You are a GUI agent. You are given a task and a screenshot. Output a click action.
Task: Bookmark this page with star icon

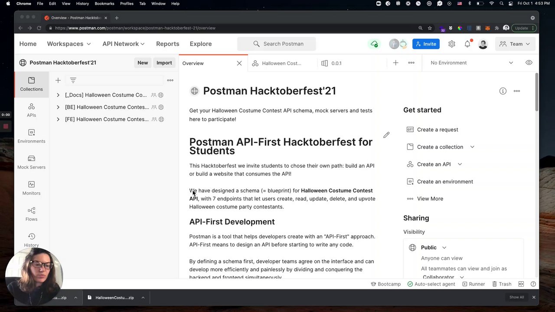[430, 28]
